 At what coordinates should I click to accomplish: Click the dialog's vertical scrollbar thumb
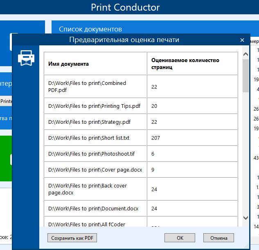(x=245, y=76)
